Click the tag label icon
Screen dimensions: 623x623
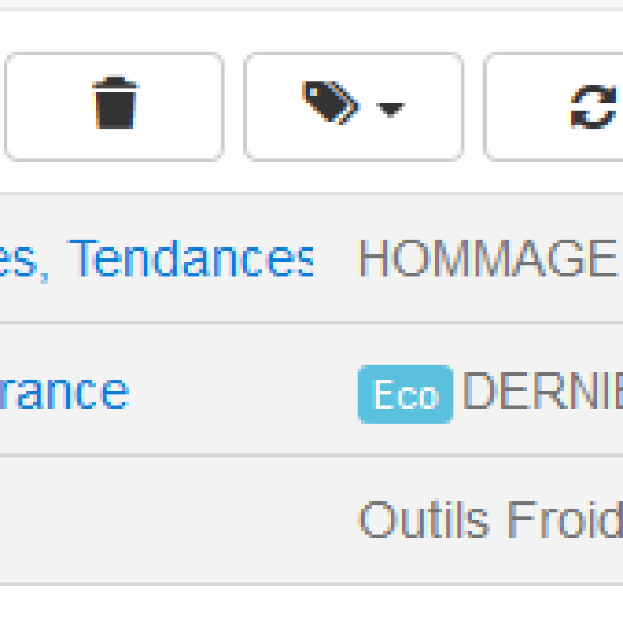332,103
